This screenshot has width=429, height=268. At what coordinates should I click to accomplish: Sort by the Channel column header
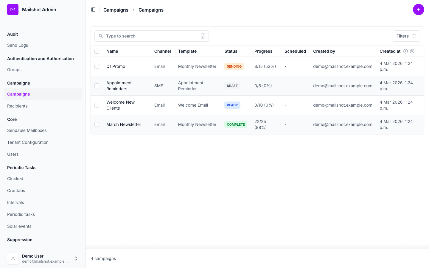pyautogui.click(x=163, y=51)
